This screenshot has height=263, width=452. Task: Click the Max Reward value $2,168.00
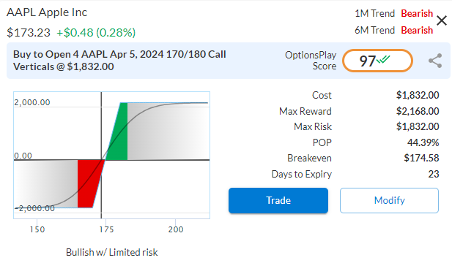pyautogui.click(x=418, y=111)
